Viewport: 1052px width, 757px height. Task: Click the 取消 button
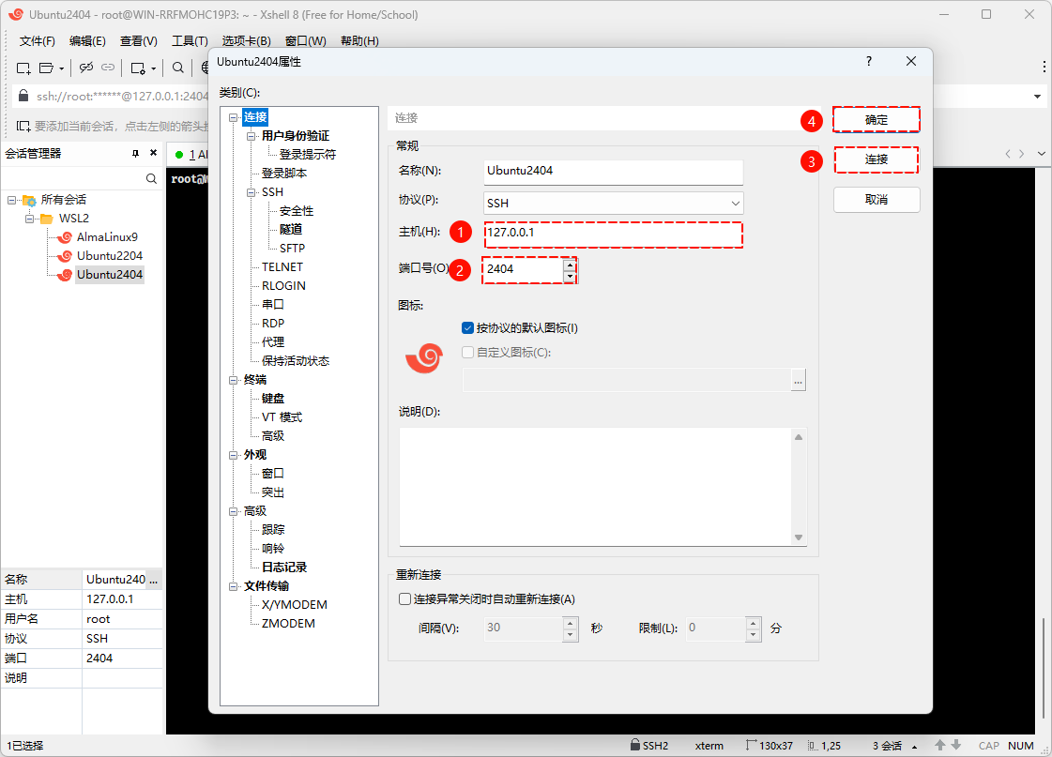pos(876,200)
